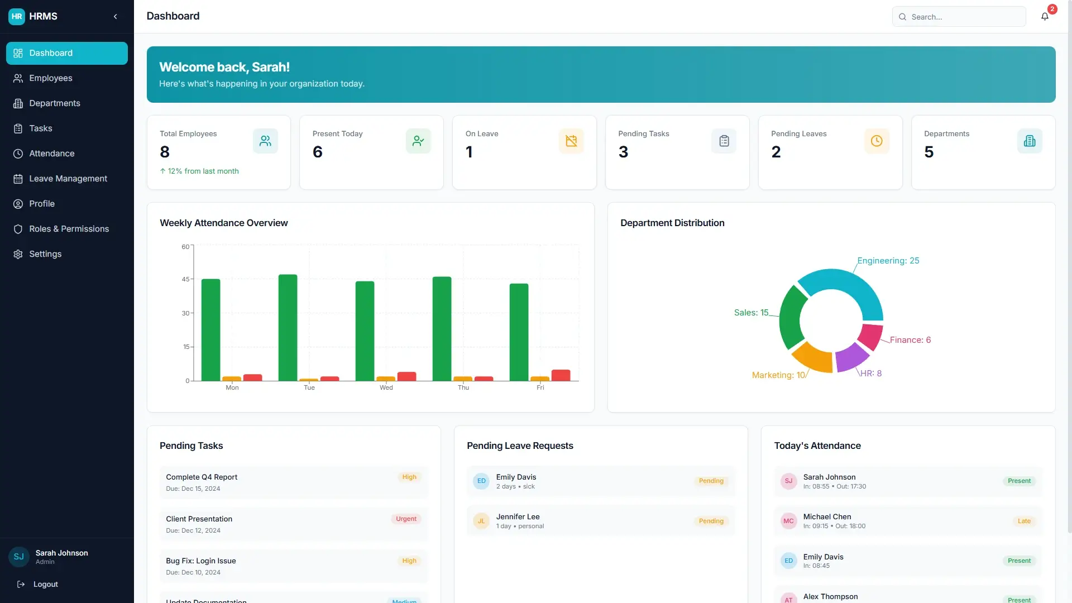
Task: Click the Pending Leaves clock icon
Action: click(877, 141)
